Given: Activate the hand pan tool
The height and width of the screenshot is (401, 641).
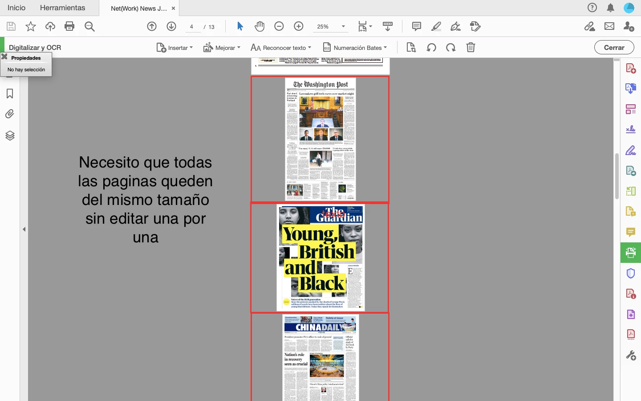Looking at the screenshot, I should coord(260,26).
